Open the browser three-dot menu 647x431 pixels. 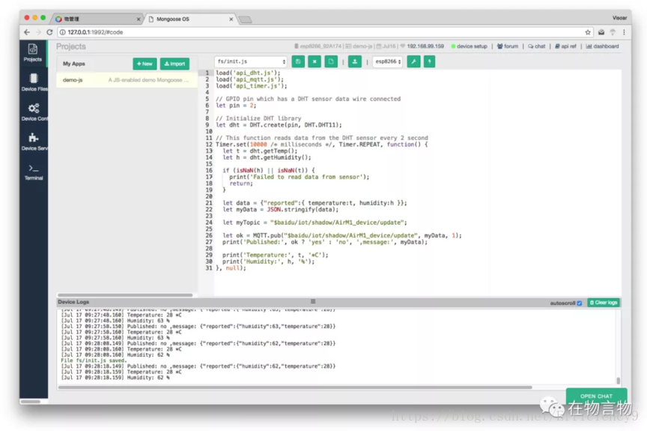point(624,32)
